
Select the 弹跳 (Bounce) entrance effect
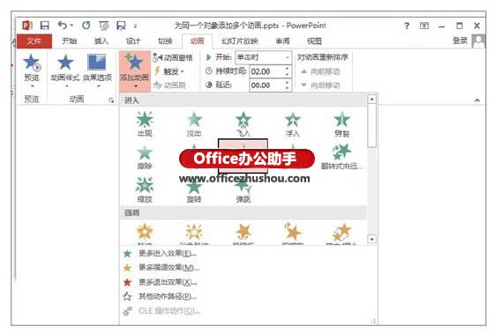tap(243, 189)
